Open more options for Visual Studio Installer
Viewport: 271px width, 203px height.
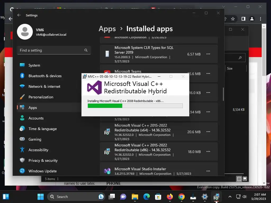(x=208, y=171)
